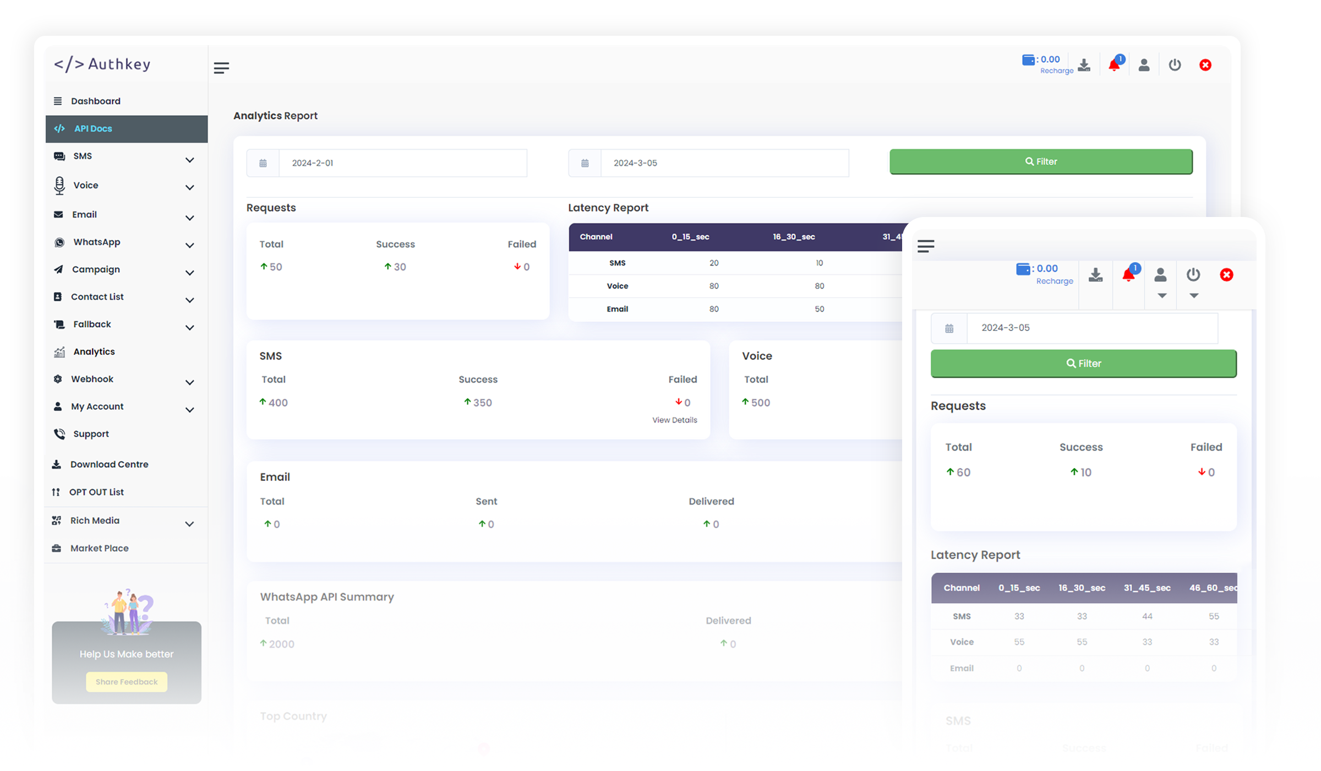The height and width of the screenshot is (771, 1321).
Task: Click the Share Feedback button
Action: (127, 682)
